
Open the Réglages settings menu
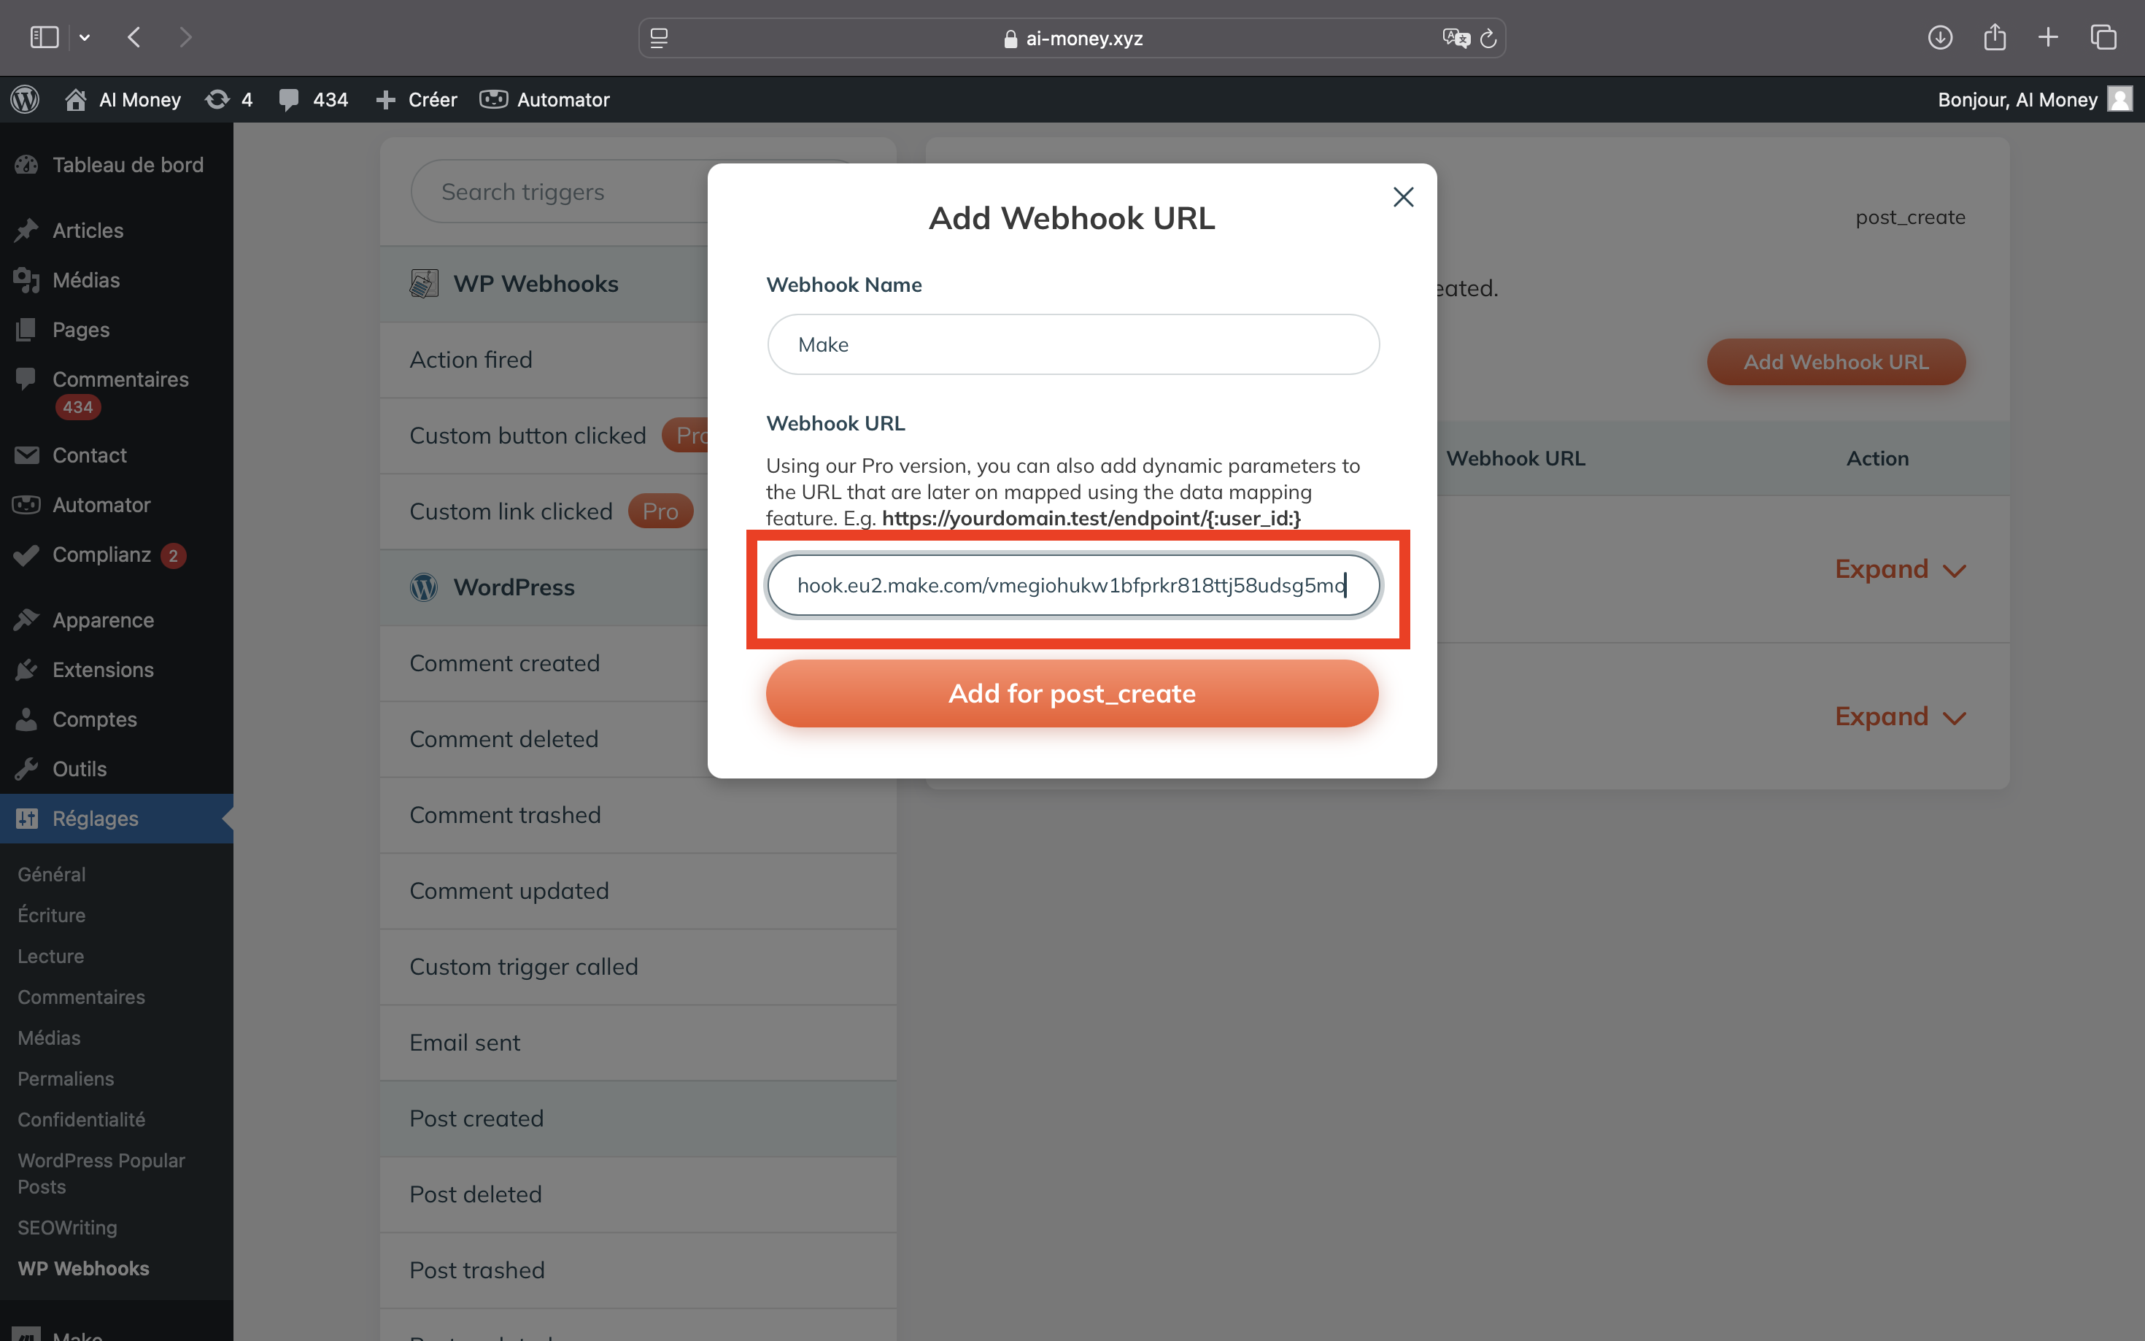click(94, 819)
